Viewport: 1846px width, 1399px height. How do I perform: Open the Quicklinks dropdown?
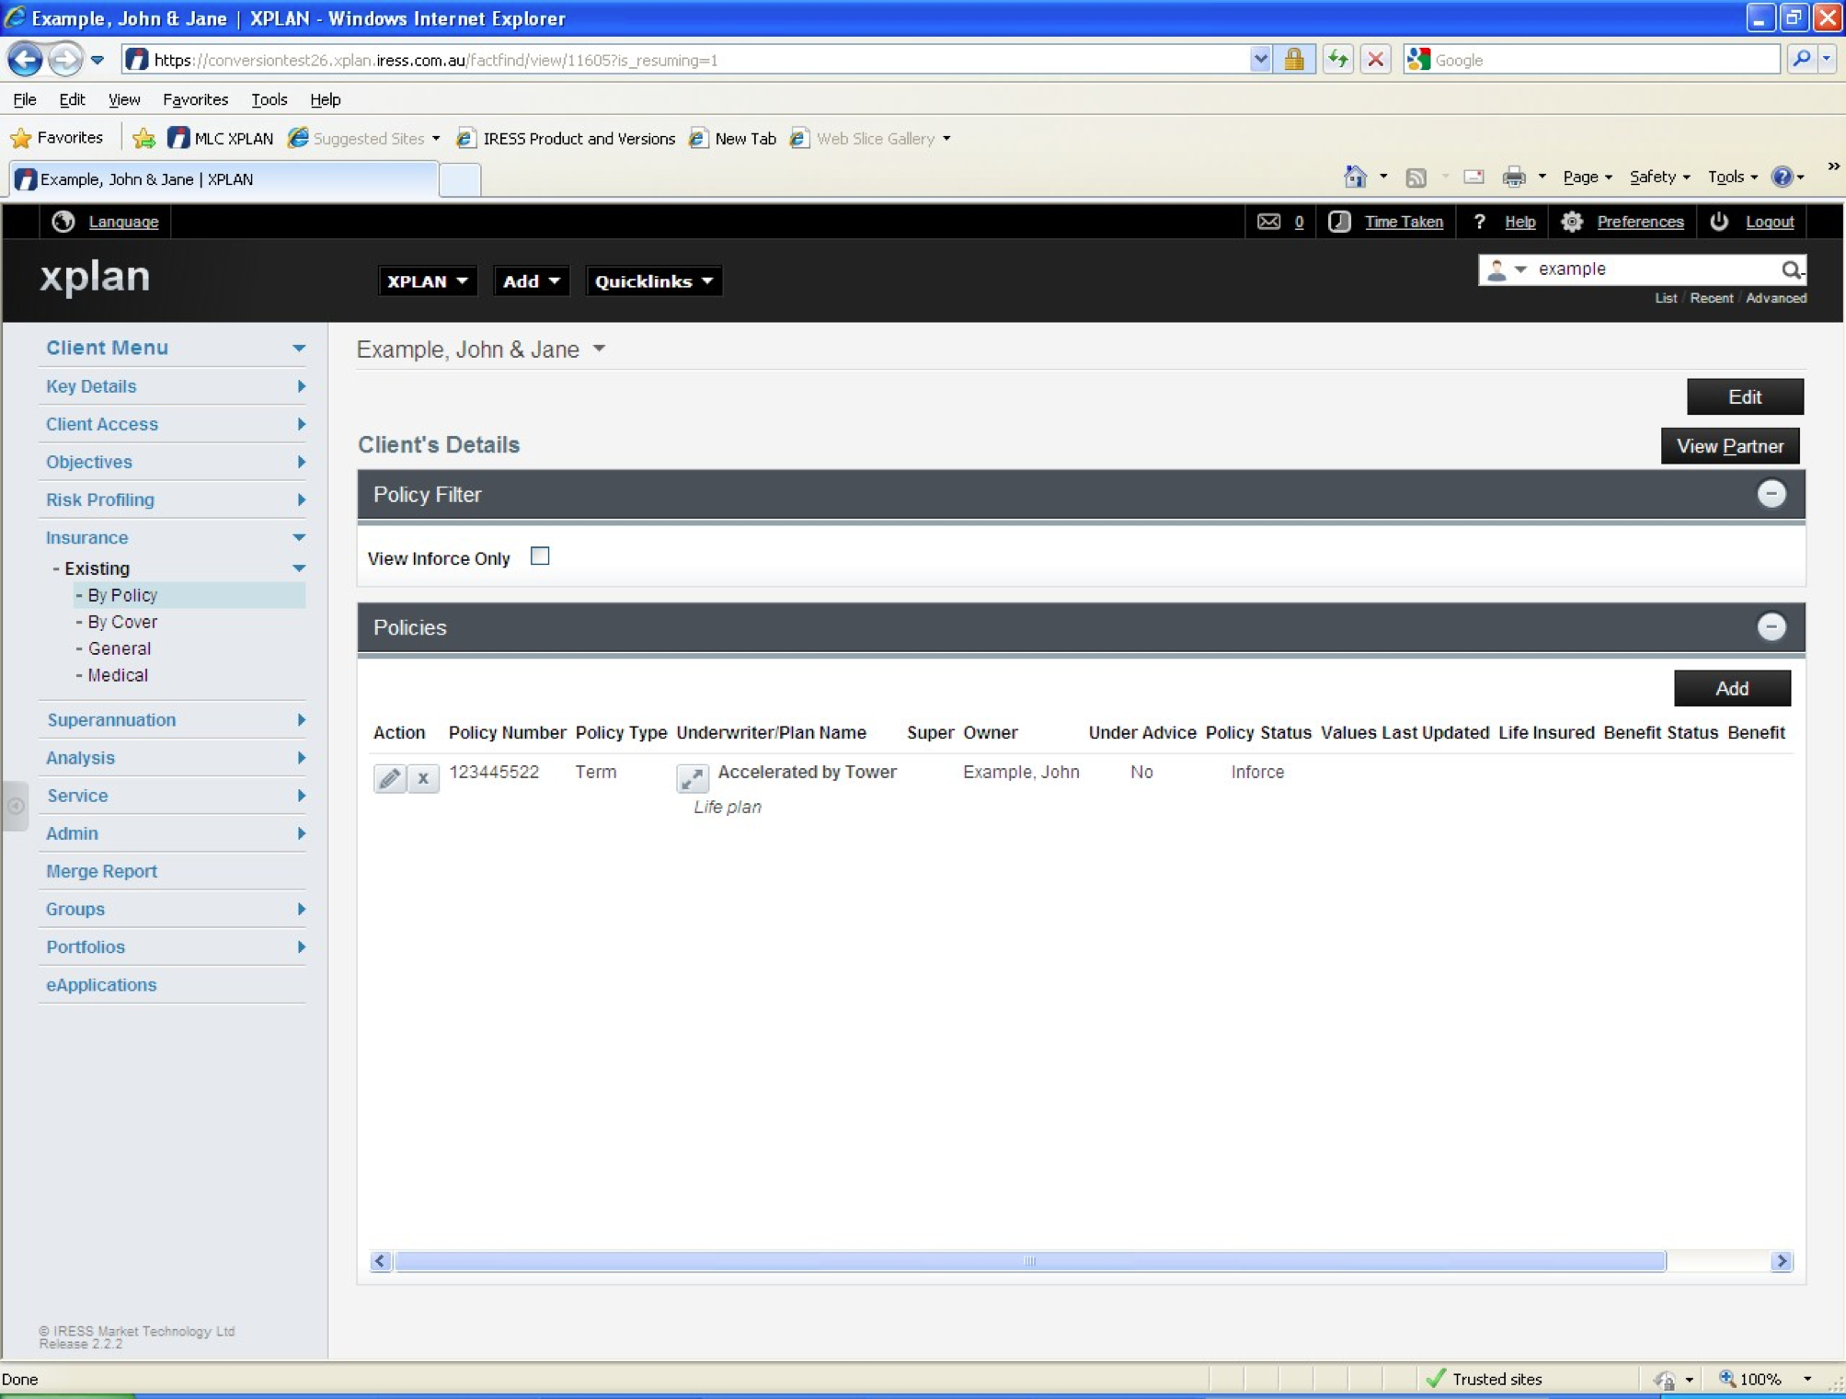tap(652, 281)
